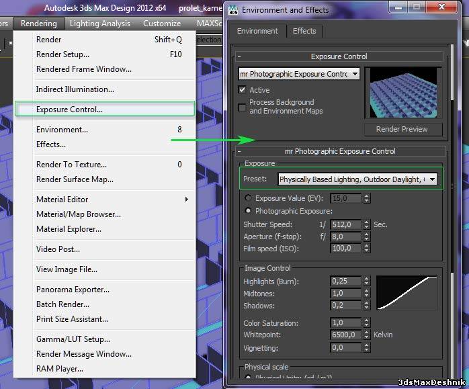This screenshot has height=389, width=469.
Task: Click the Midtones spinner arrows
Action: tap(367, 294)
